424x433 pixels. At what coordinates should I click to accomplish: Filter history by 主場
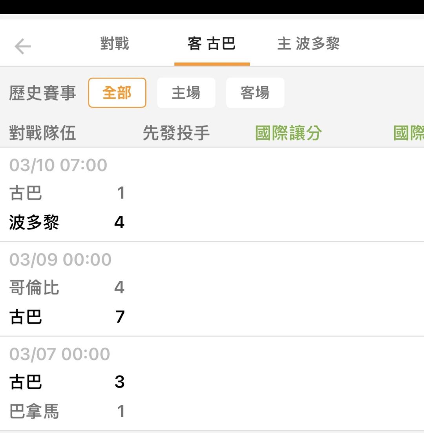[x=186, y=93]
